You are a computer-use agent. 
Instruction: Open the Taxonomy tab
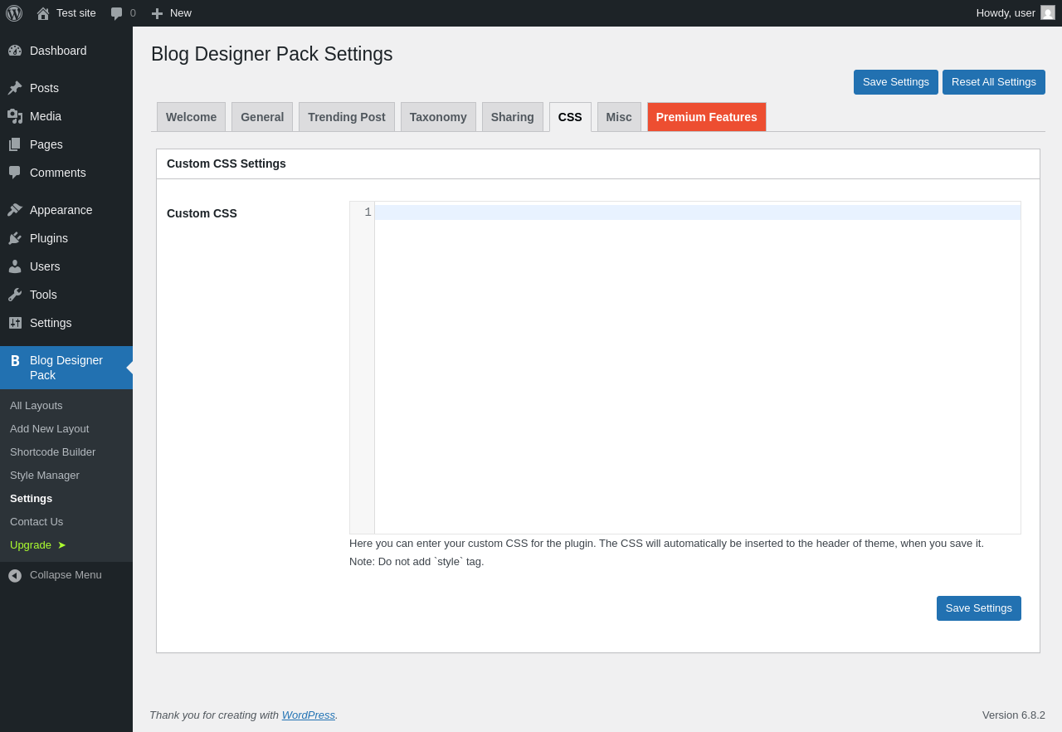(438, 117)
